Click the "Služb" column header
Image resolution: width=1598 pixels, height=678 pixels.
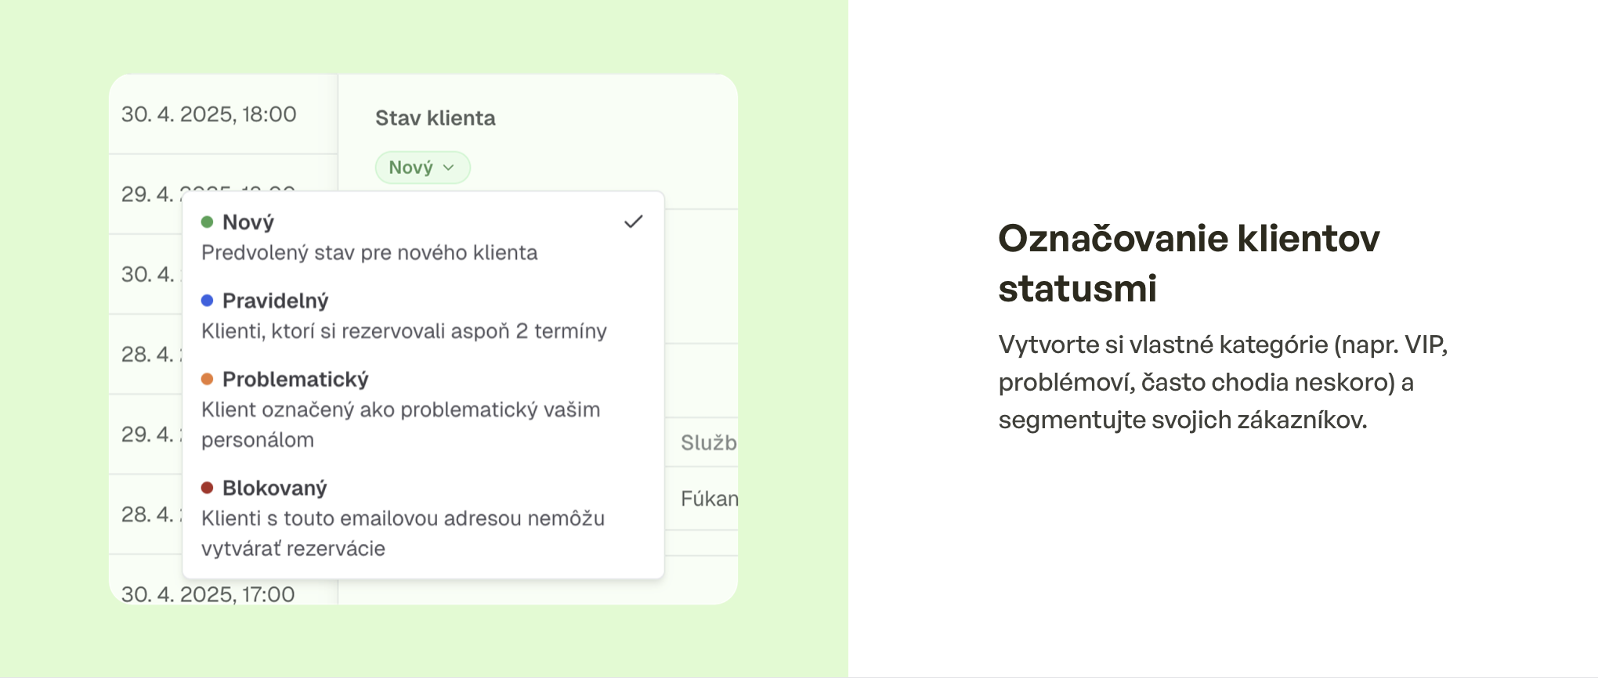point(707,443)
